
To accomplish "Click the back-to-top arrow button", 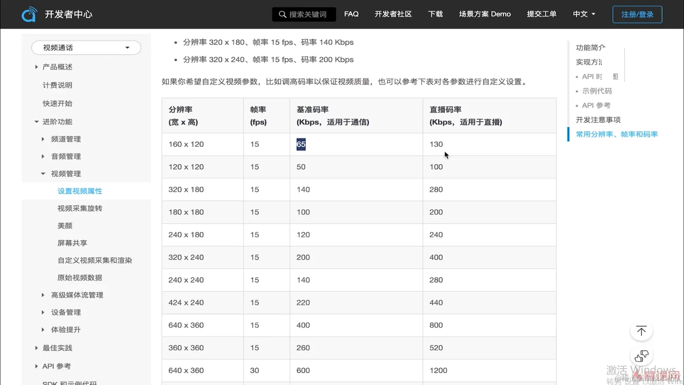I will point(641,330).
